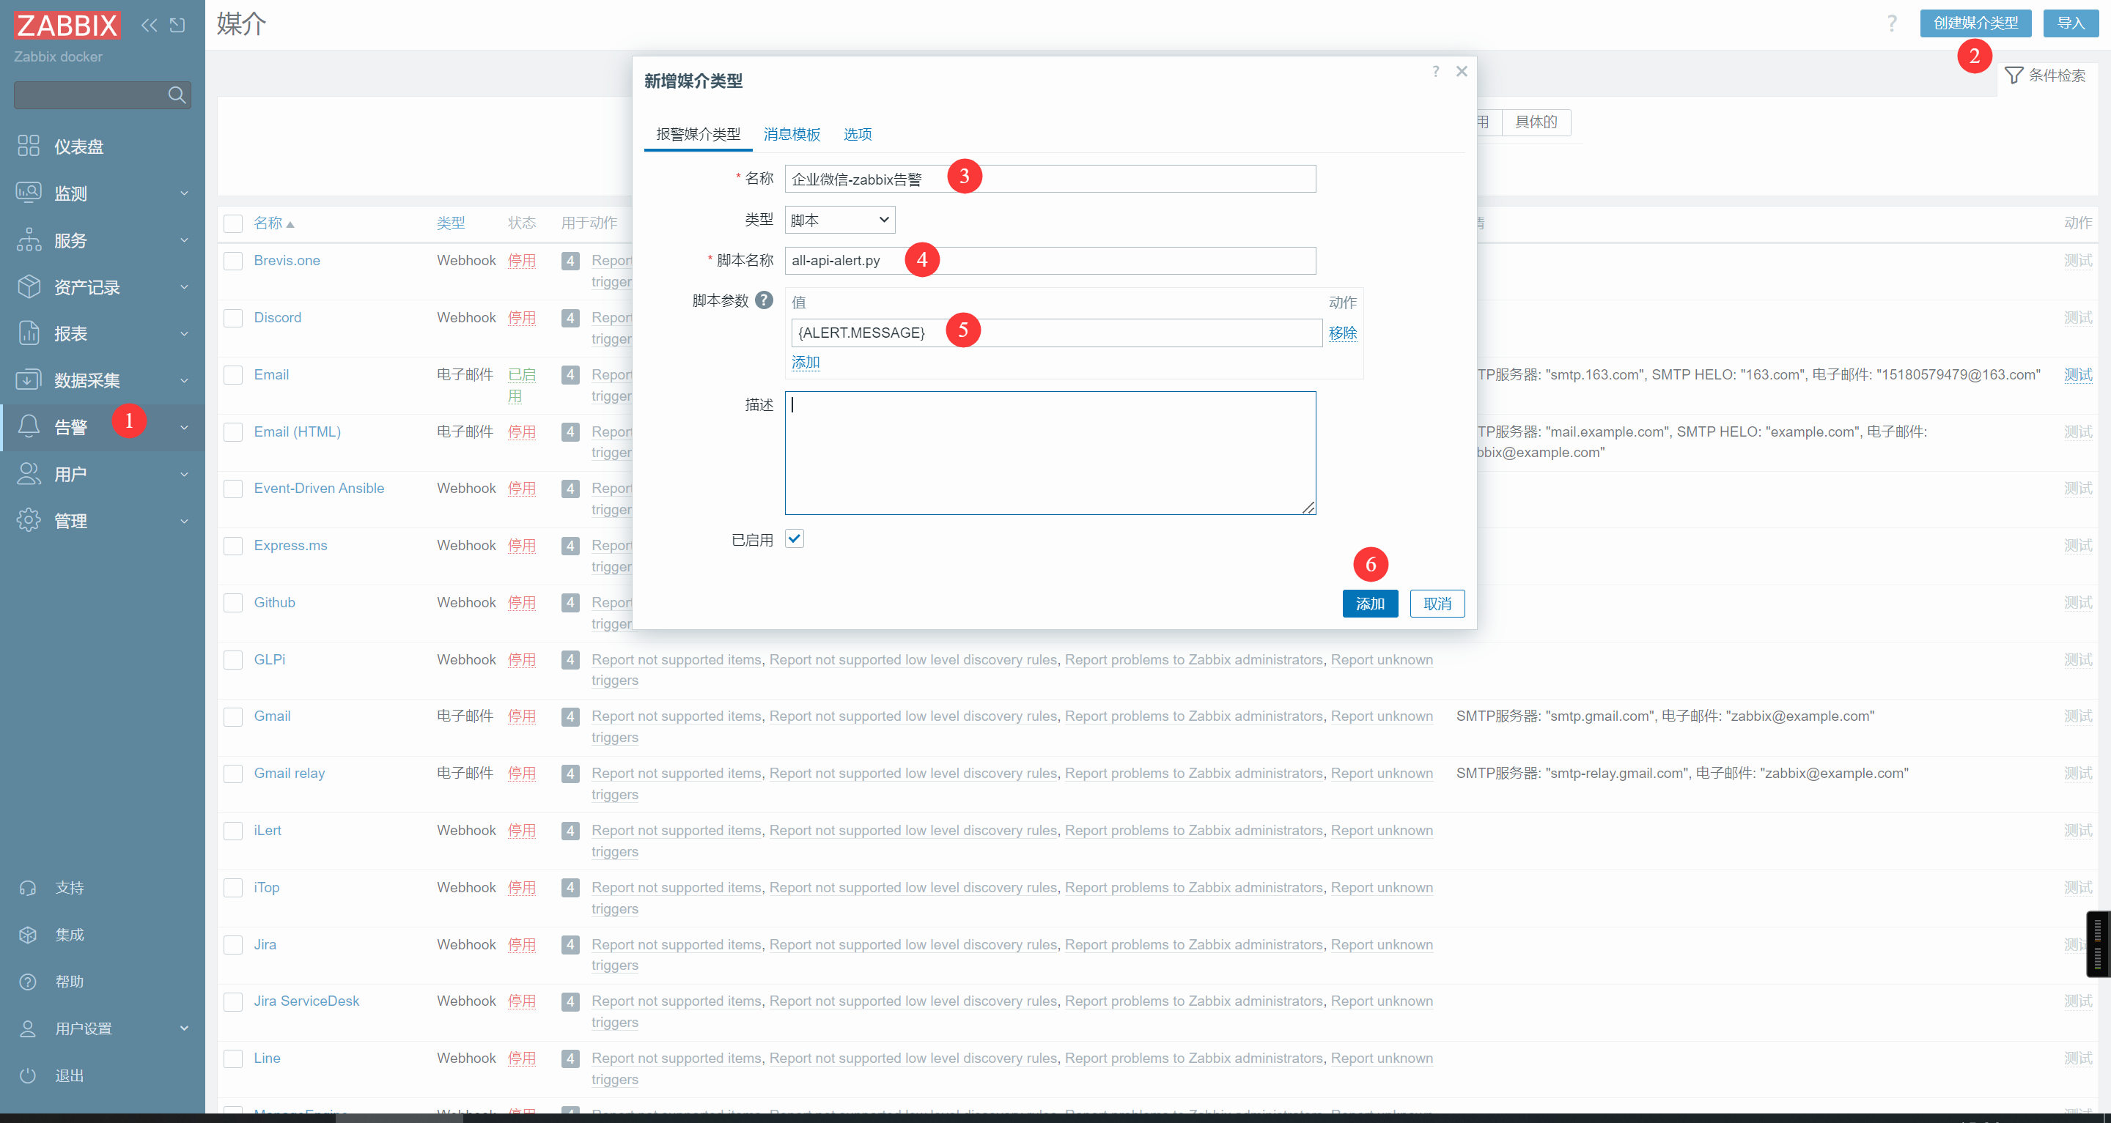
Task: Click the 退出 sign out icon
Action: click(x=28, y=1075)
